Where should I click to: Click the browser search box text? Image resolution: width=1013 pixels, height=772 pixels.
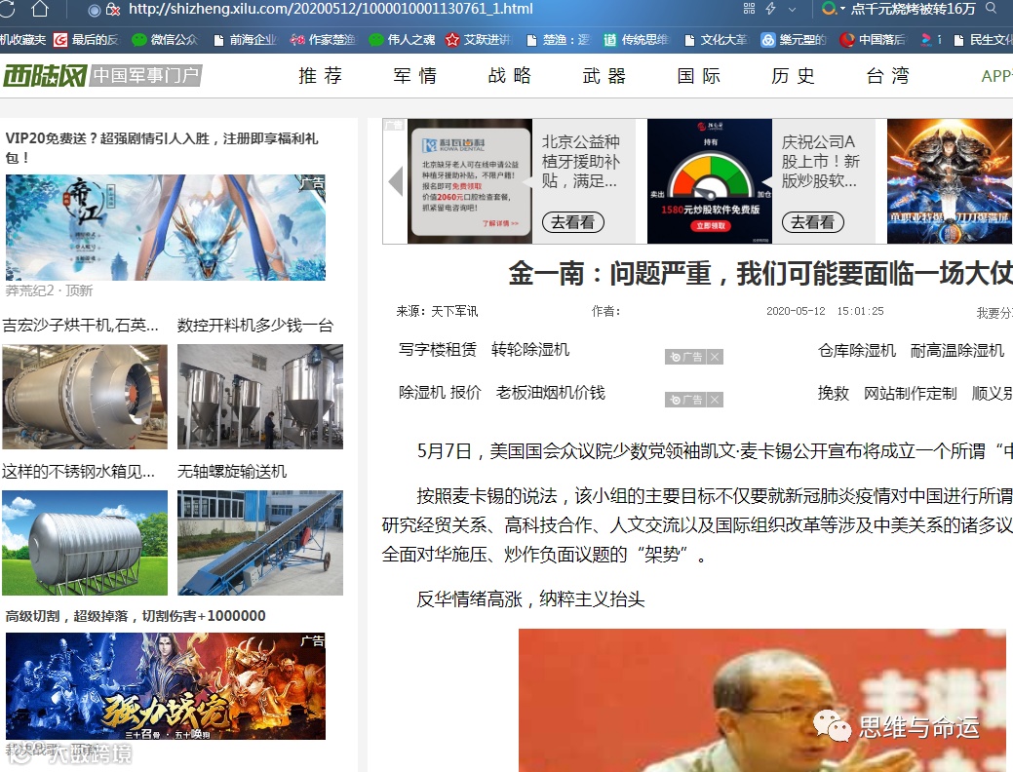(x=913, y=9)
